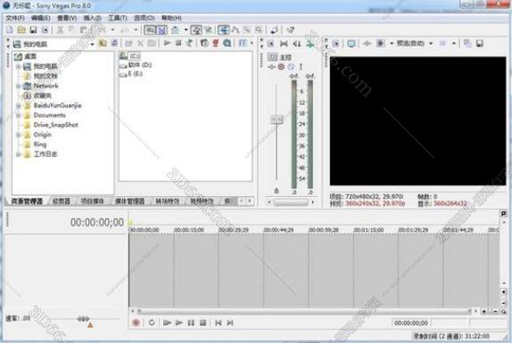
Task: Open the 编辑(E) menu
Action: click(x=41, y=18)
